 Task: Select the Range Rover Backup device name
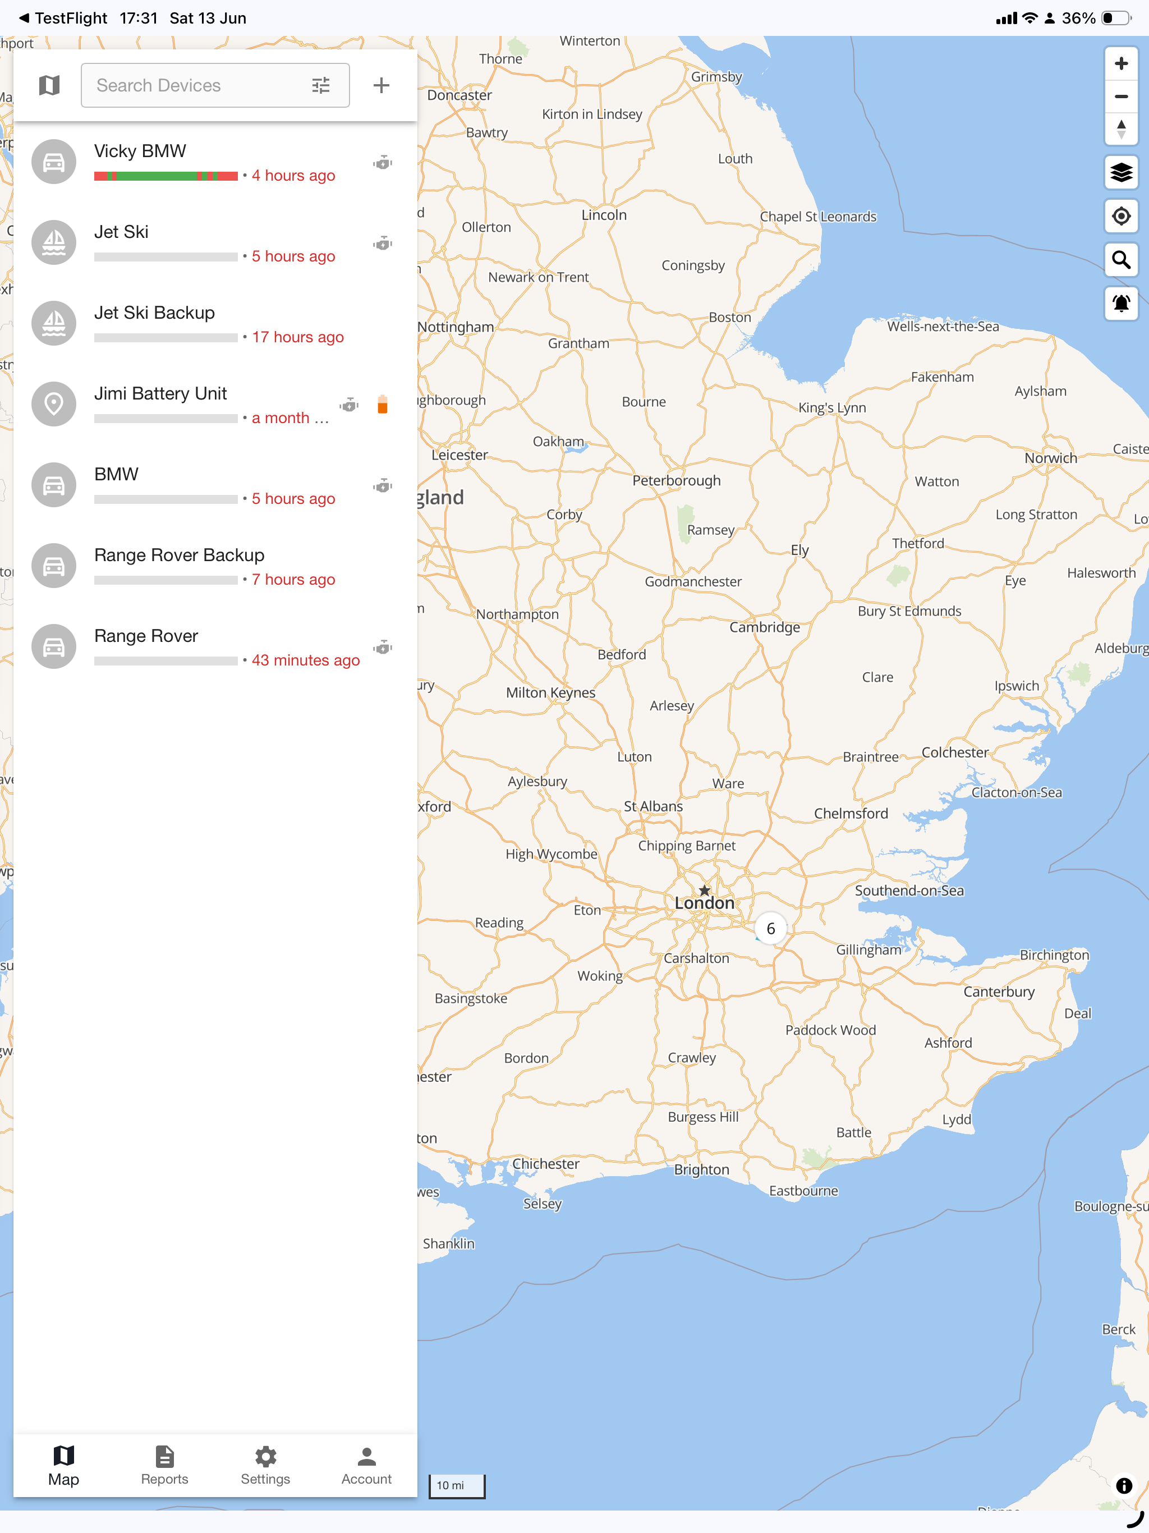(x=180, y=555)
